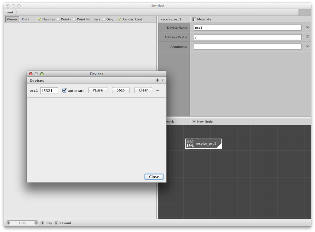
Task: Click the Play button in the animation bar
Action: (46, 223)
